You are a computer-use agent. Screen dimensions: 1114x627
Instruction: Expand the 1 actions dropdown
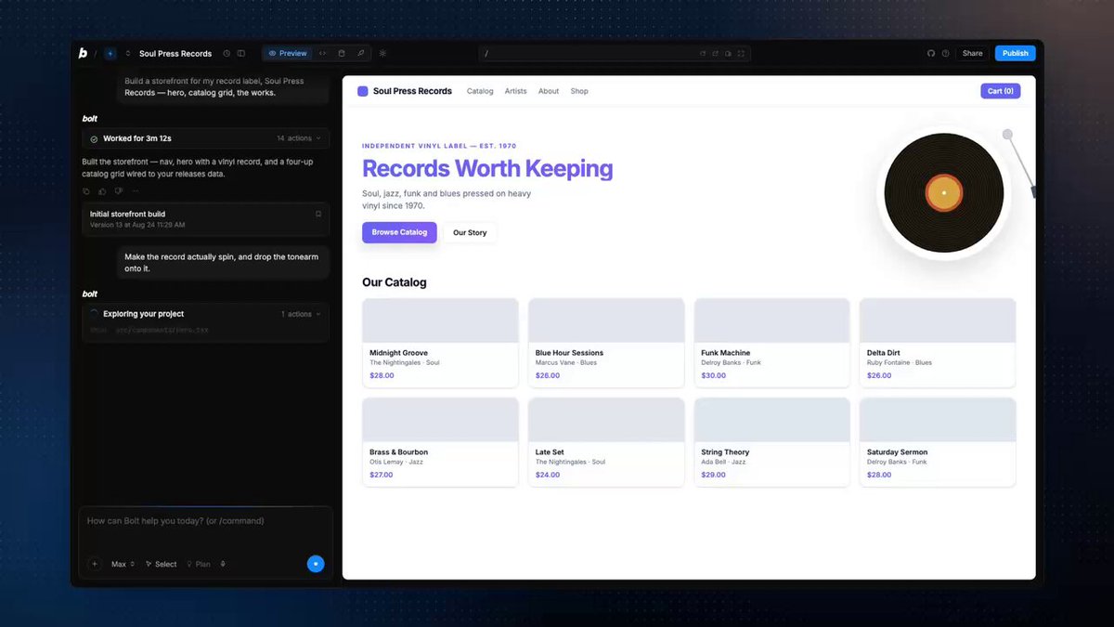click(x=301, y=314)
